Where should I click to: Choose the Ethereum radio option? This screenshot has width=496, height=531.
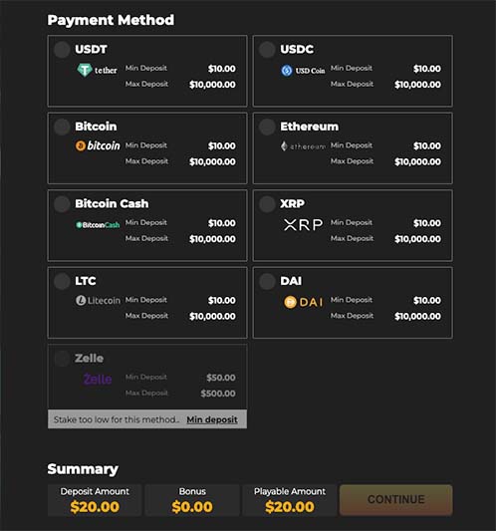tap(267, 127)
